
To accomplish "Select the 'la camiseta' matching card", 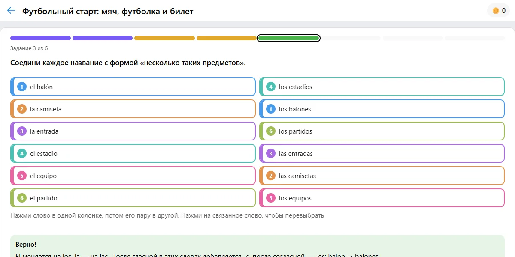I will pos(133,109).
